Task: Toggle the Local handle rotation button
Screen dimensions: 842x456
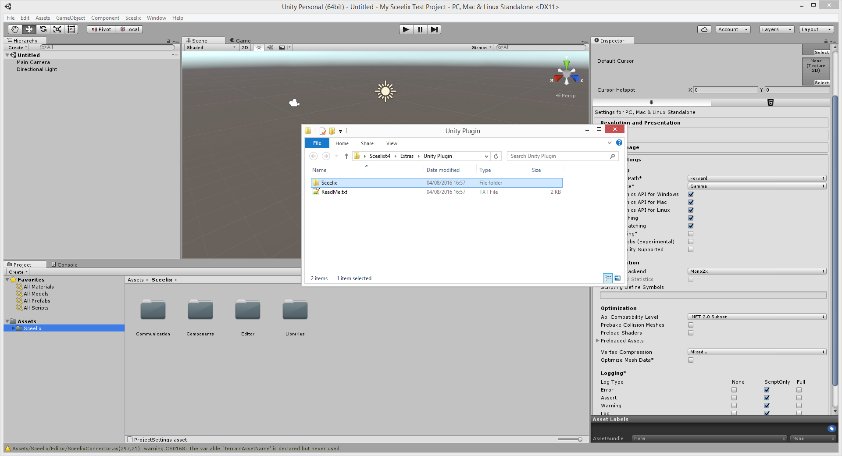Action: 129,29
